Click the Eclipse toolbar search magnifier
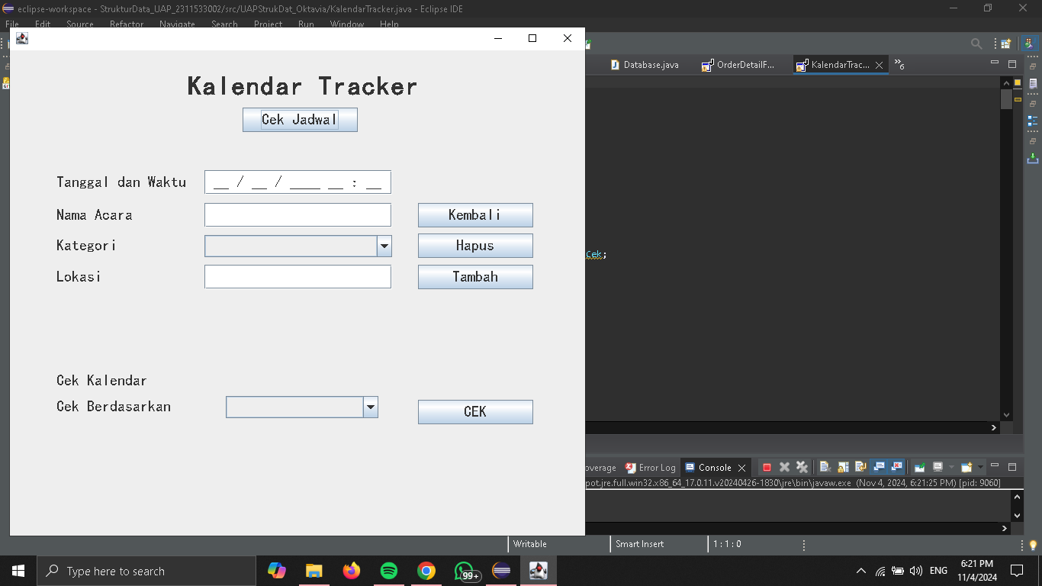The image size is (1042, 586). pos(976,44)
